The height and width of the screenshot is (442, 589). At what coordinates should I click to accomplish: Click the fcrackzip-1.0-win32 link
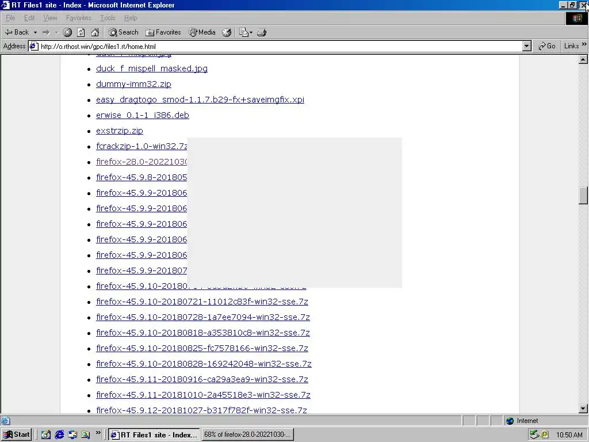(141, 146)
